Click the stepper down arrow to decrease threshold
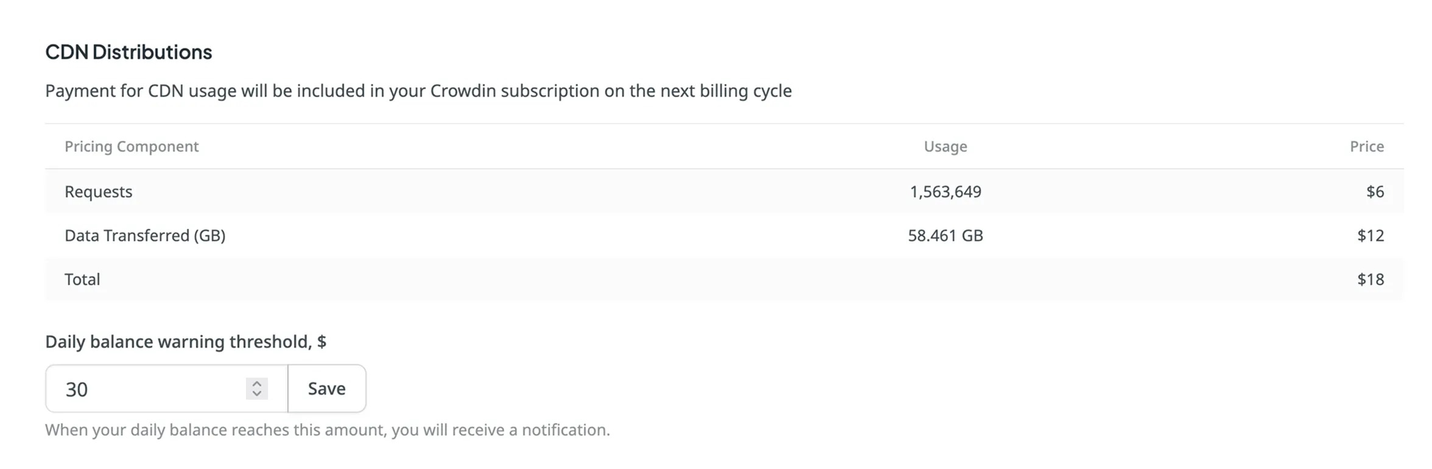 pyautogui.click(x=257, y=394)
